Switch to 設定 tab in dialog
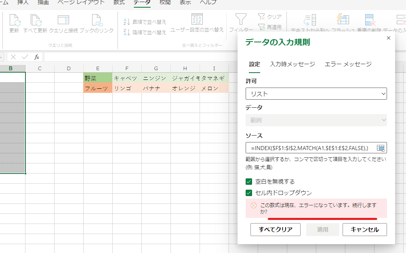 (255, 64)
